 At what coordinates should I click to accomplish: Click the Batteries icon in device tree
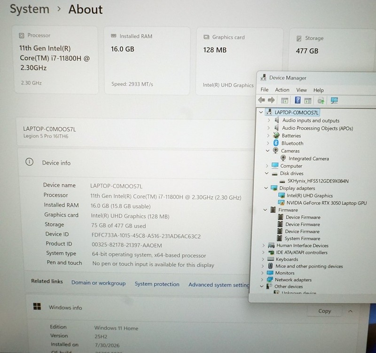tap(276, 135)
